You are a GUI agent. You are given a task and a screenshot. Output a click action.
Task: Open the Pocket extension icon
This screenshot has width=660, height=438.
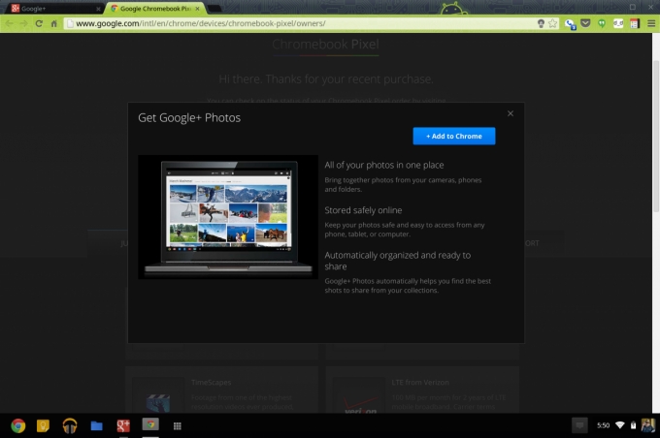tap(585, 23)
